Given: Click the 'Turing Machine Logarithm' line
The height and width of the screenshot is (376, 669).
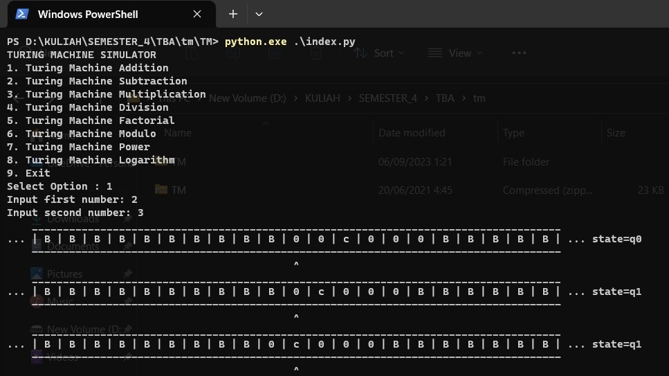Looking at the screenshot, I should tap(91, 160).
